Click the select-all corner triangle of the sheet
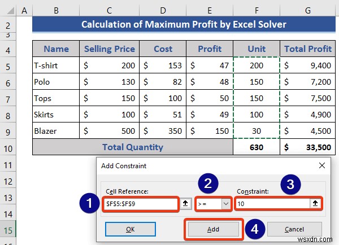This screenshot has height=245, width=339. (8, 11)
